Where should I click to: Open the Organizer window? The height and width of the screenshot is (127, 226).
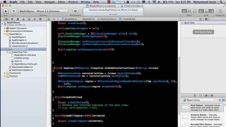(220, 11)
